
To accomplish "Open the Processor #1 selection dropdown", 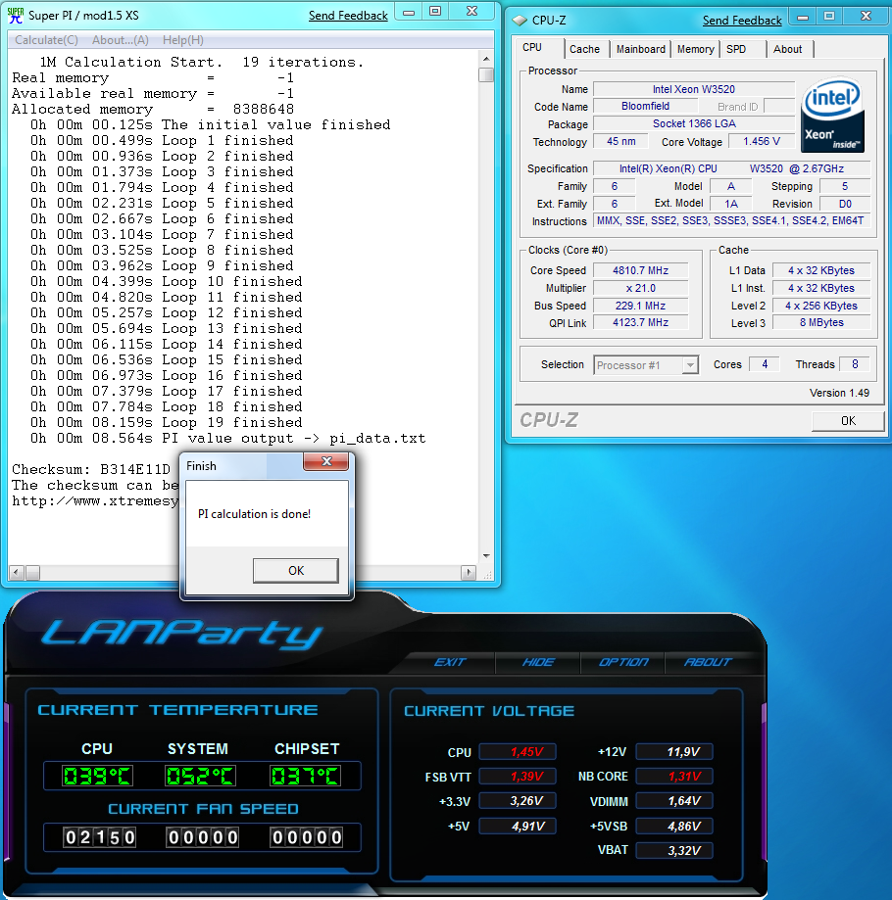I will [690, 365].
